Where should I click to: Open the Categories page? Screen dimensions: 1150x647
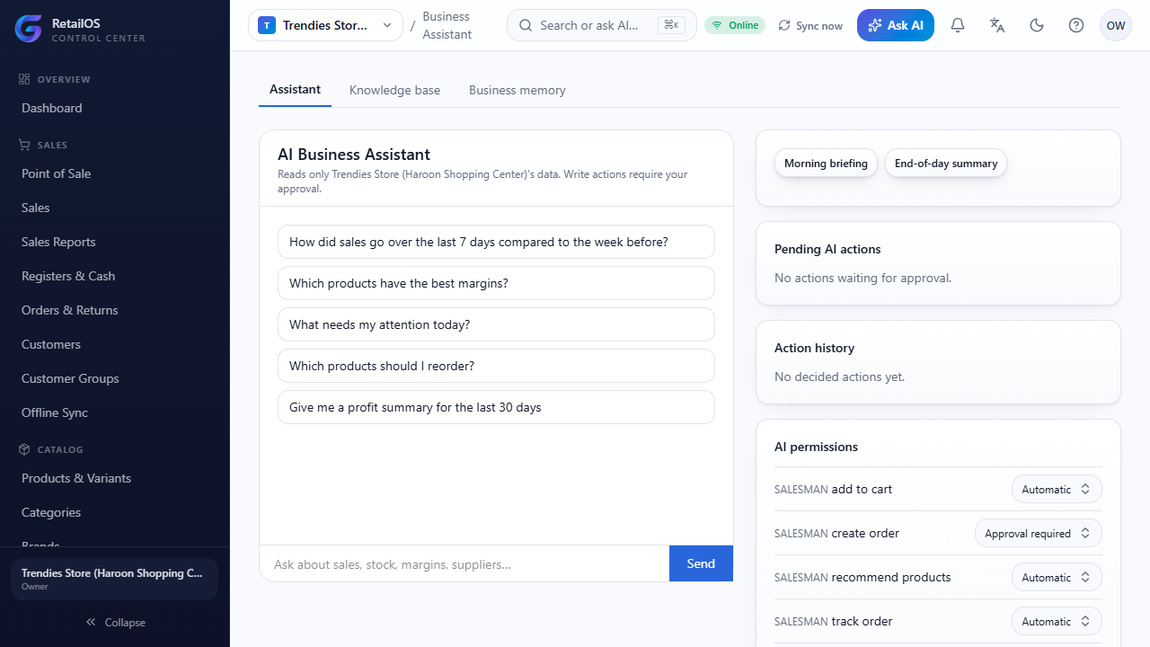pyautogui.click(x=115, y=512)
